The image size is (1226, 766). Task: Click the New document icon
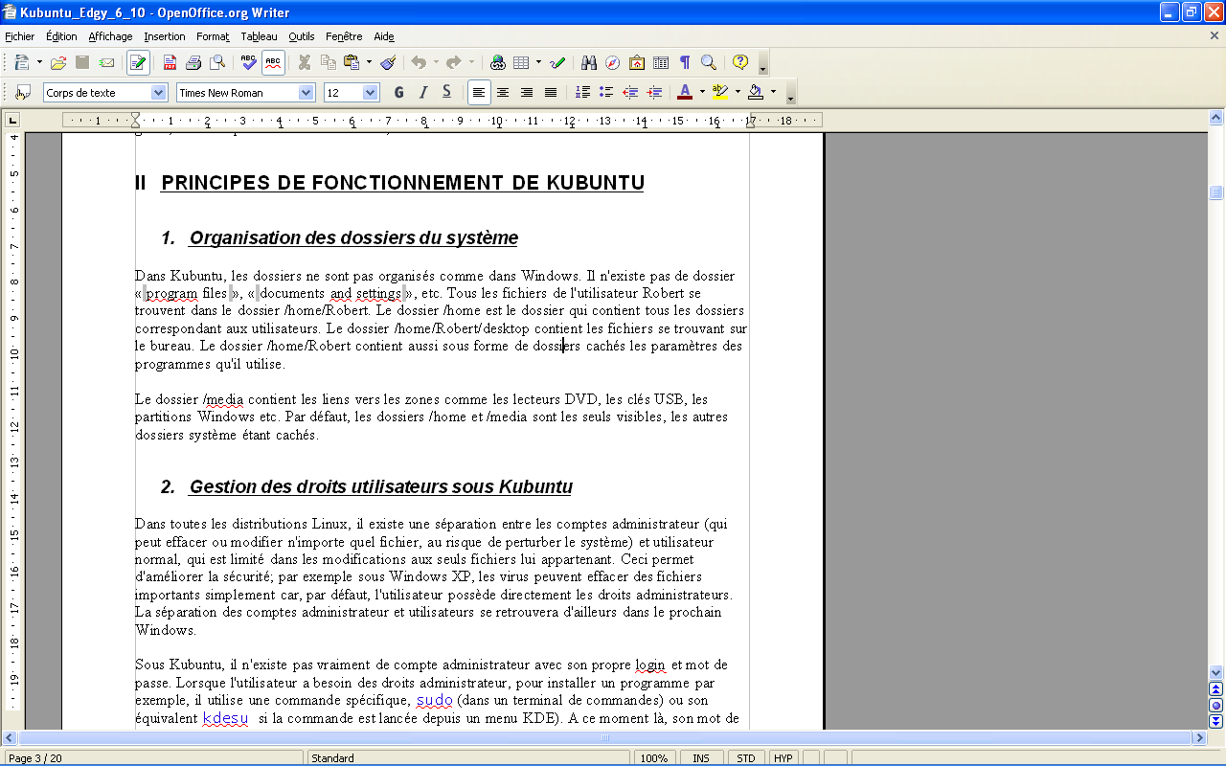tap(21, 62)
